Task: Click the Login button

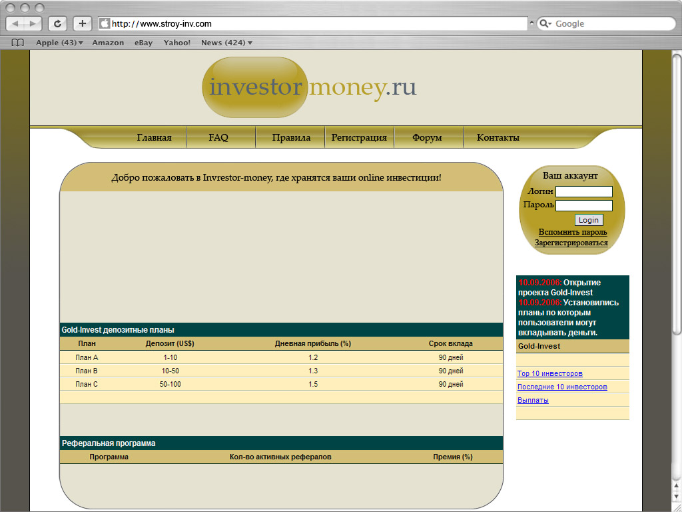Action: point(589,220)
